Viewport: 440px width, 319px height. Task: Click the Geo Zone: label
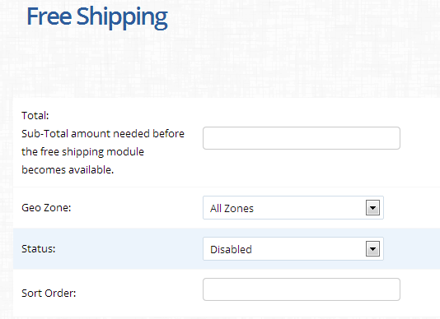[x=46, y=207]
